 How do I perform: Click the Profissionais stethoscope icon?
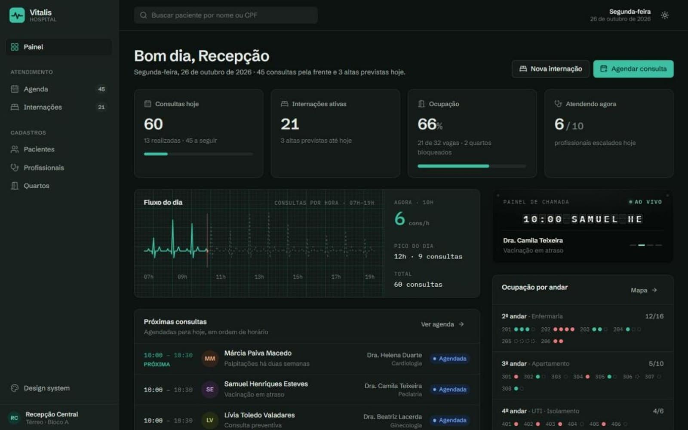point(15,168)
